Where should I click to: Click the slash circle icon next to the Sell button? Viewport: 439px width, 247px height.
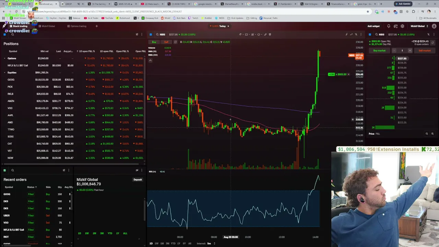(x=175, y=42)
